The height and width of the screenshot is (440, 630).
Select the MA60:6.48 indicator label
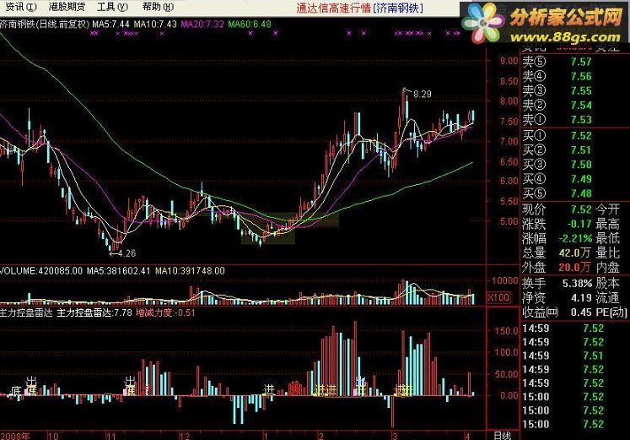[x=250, y=24]
